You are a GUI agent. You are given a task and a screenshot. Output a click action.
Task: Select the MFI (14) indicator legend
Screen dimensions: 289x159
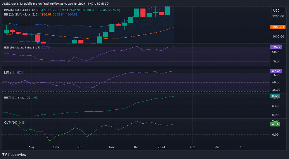[8, 72]
